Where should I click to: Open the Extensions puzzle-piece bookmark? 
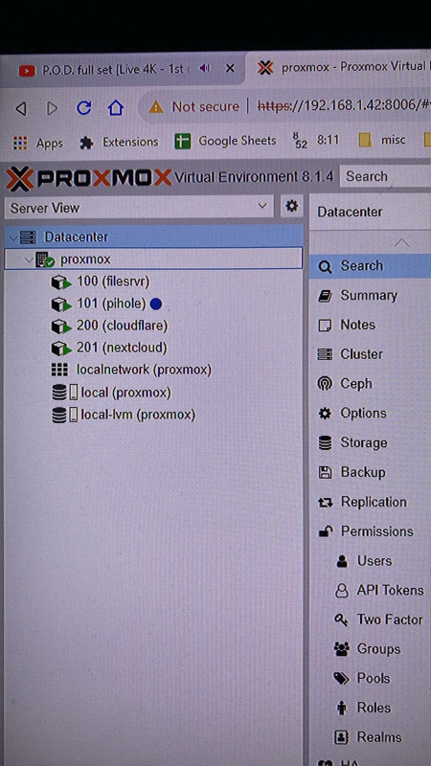[86, 143]
